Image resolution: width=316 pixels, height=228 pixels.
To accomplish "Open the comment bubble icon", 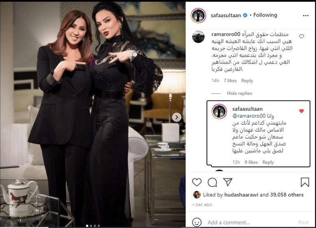I will pos(212,182).
